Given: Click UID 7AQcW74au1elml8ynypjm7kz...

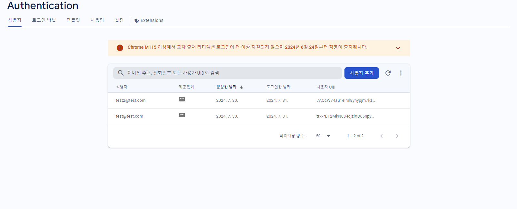Looking at the screenshot, I should coord(346,100).
